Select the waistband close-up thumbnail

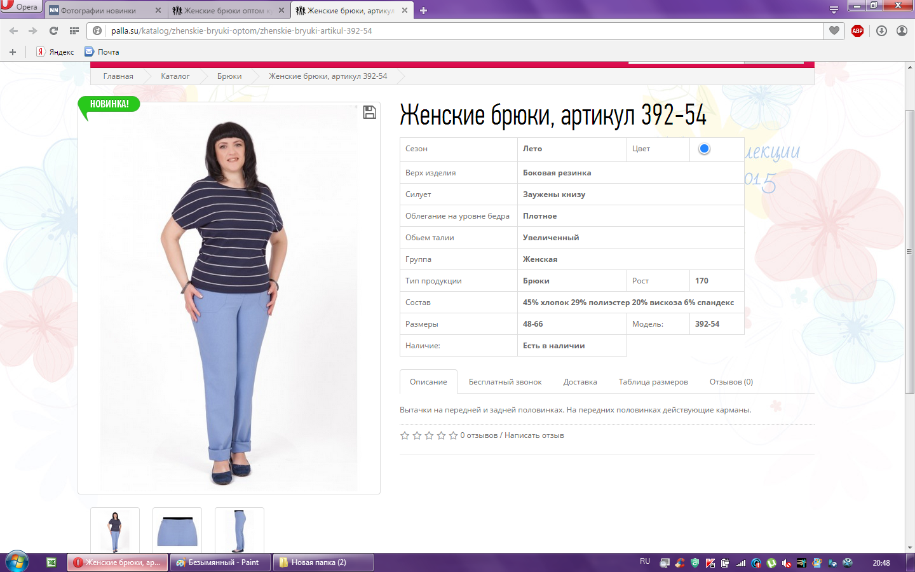tap(177, 531)
